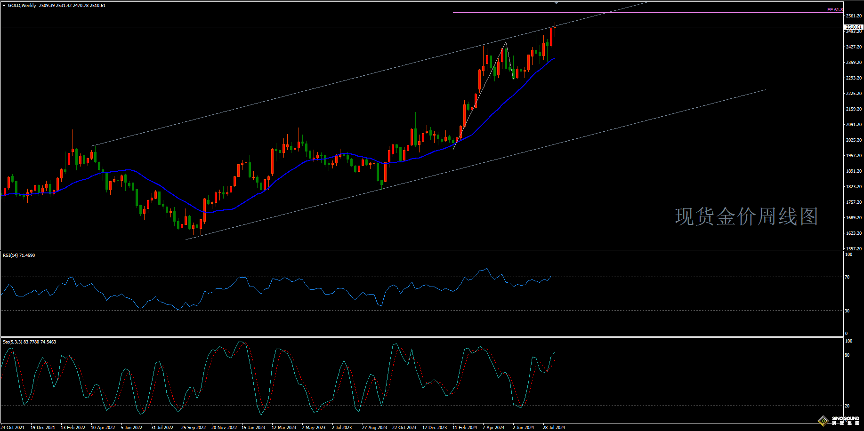Click the RSI 70 level axis label

pyautogui.click(x=847, y=277)
